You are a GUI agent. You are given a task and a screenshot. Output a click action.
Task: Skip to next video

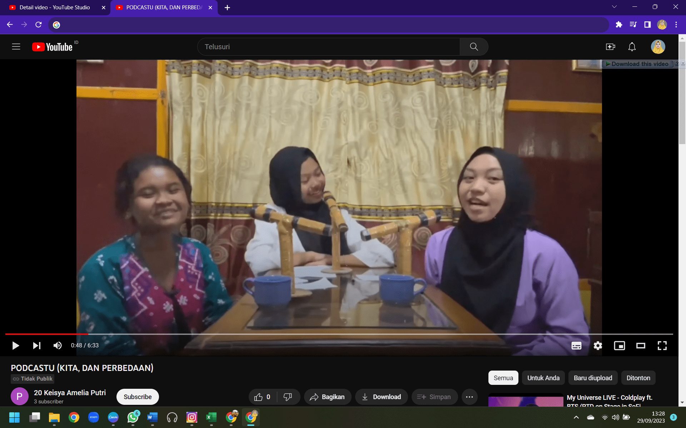pos(37,345)
